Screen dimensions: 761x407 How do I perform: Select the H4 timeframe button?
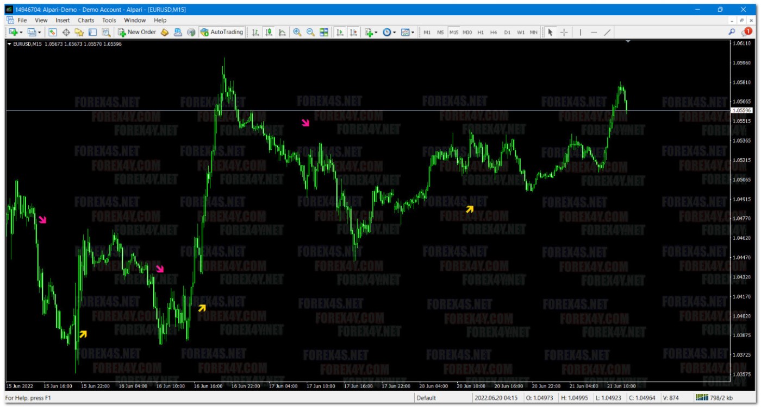click(494, 33)
